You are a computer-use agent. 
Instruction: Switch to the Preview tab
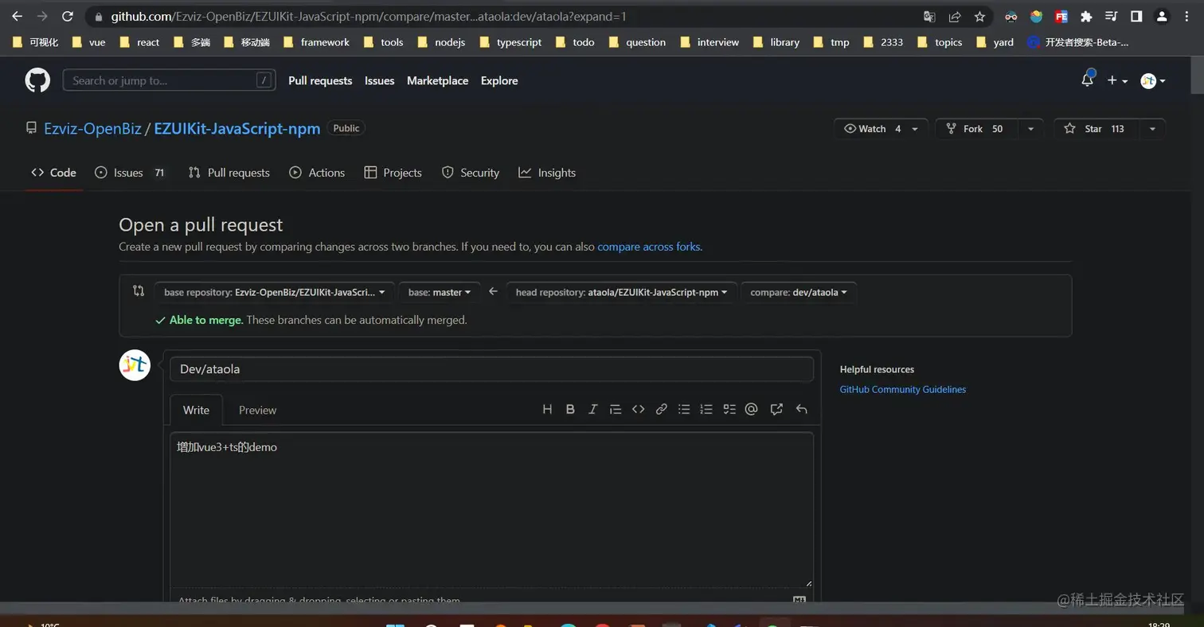click(257, 410)
